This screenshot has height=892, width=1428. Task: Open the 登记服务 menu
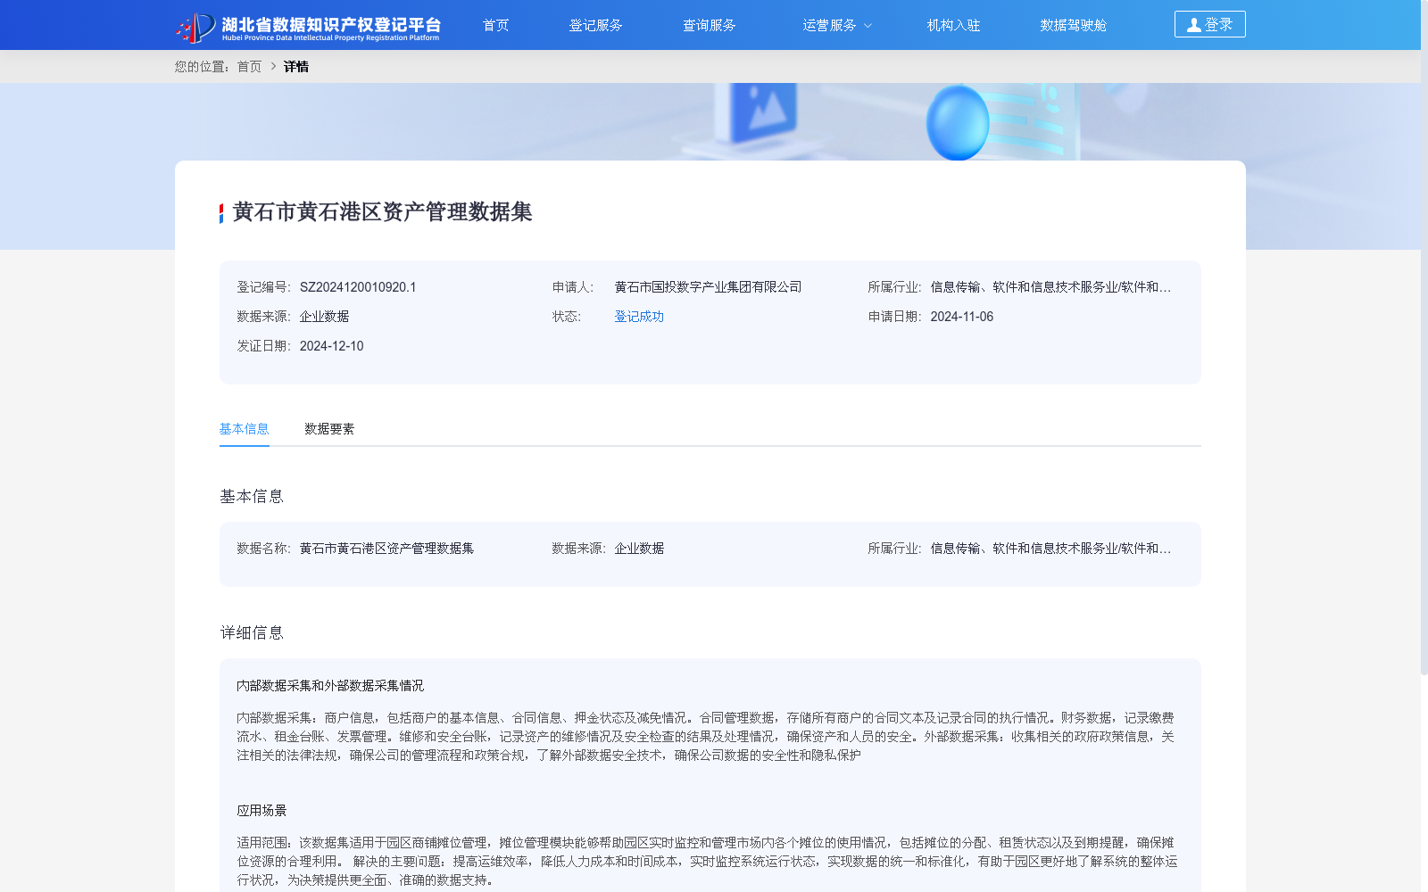pos(595,25)
